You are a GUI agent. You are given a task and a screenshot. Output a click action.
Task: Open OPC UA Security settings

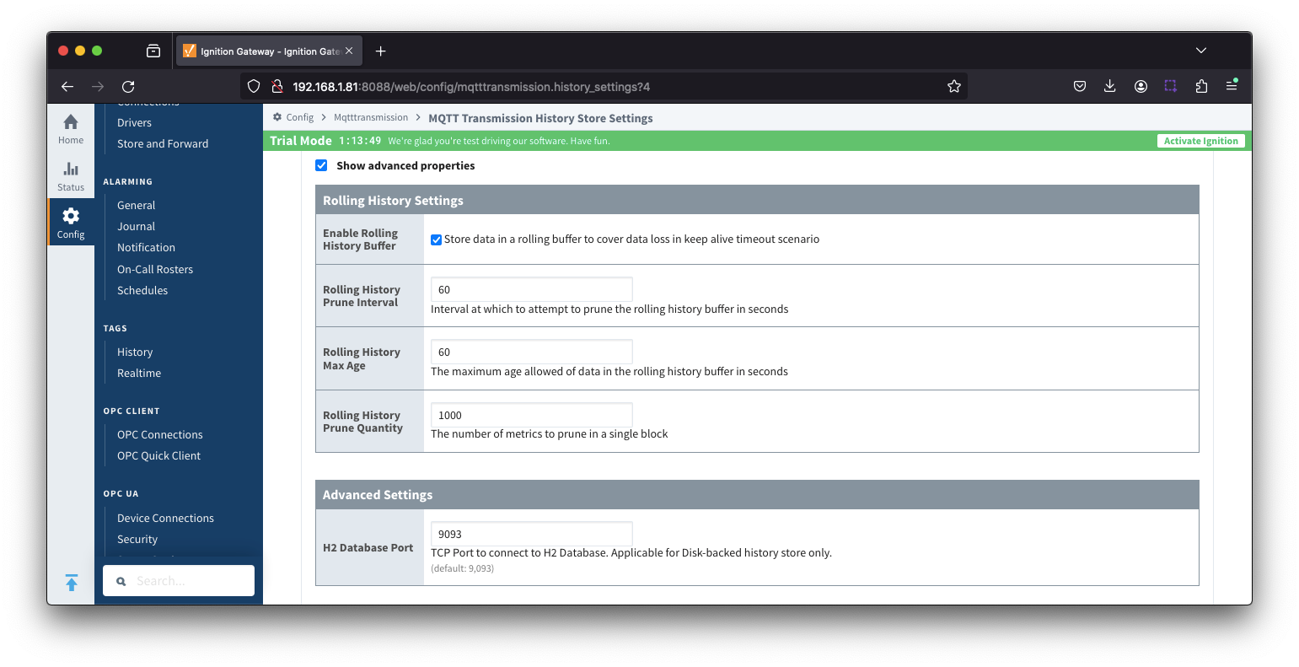(x=137, y=539)
